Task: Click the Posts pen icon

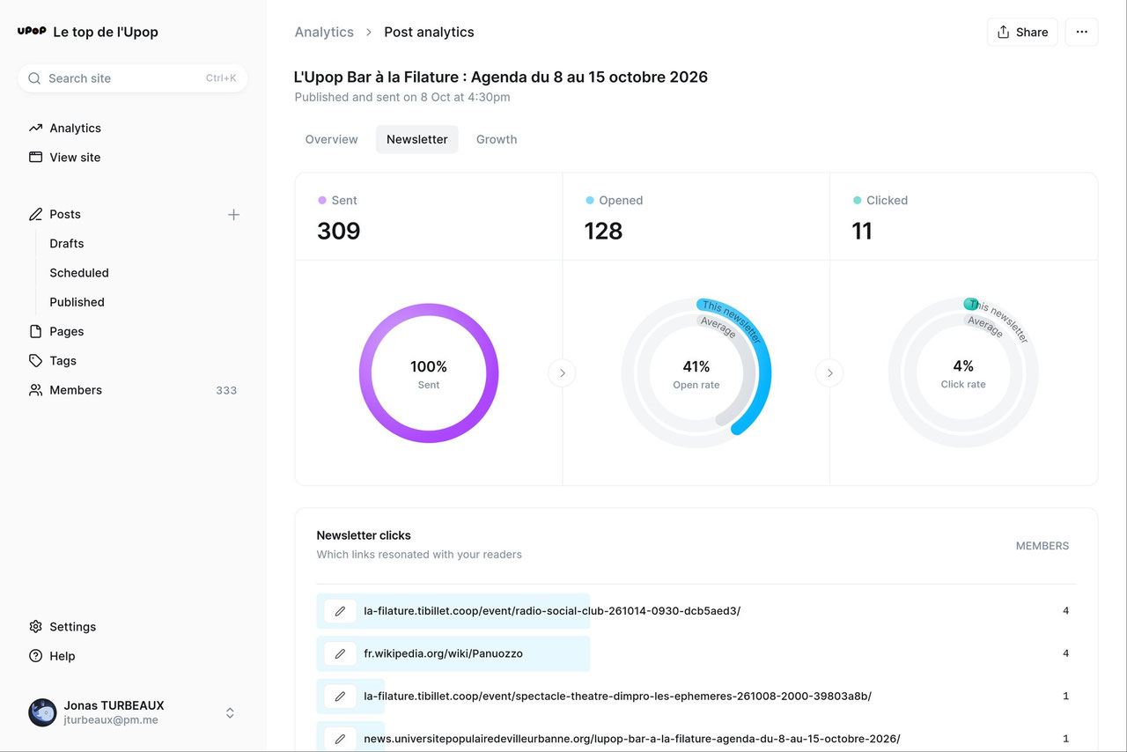Action: (35, 214)
